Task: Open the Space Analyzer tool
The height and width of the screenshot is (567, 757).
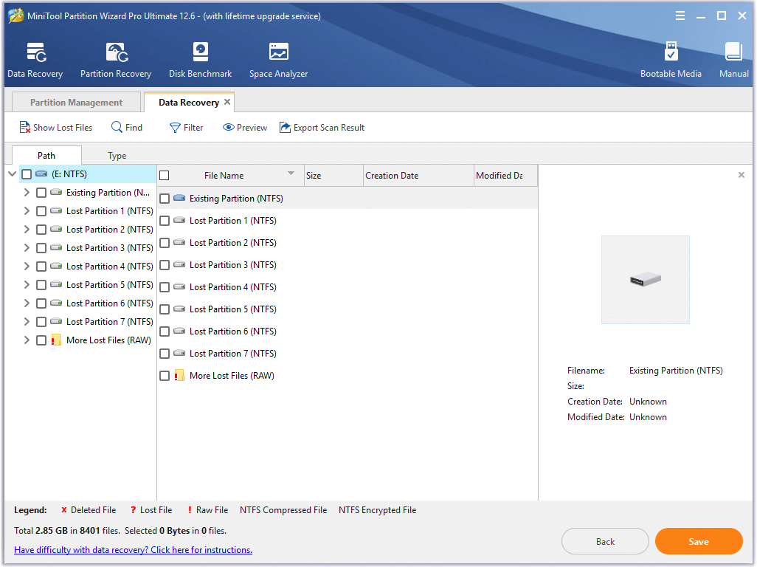Action: point(279,52)
